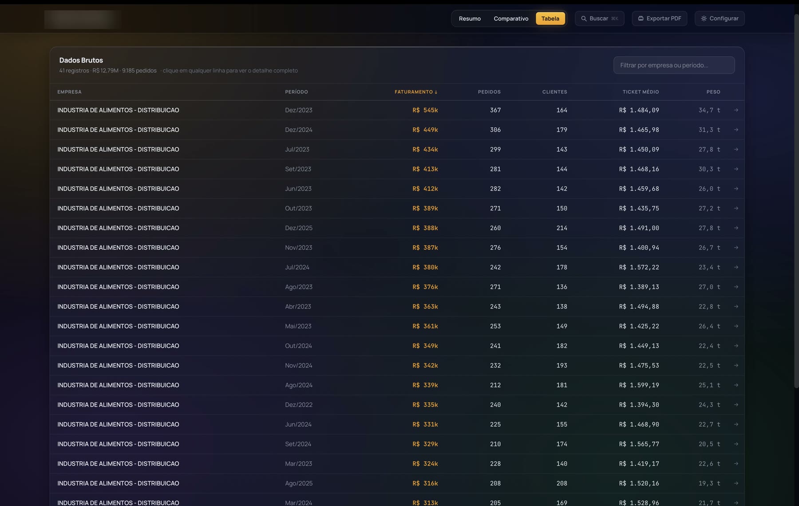
Task: Open the detail arrow for the Ago/2023 row
Action: [x=736, y=287]
